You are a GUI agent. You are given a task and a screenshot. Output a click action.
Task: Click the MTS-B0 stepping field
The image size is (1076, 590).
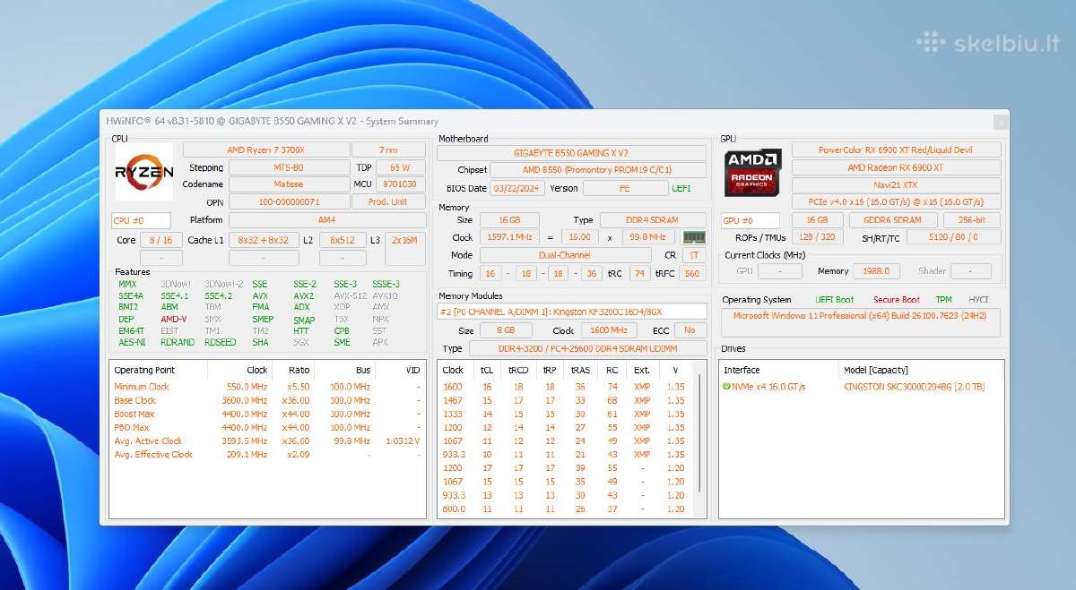pos(288,167)
